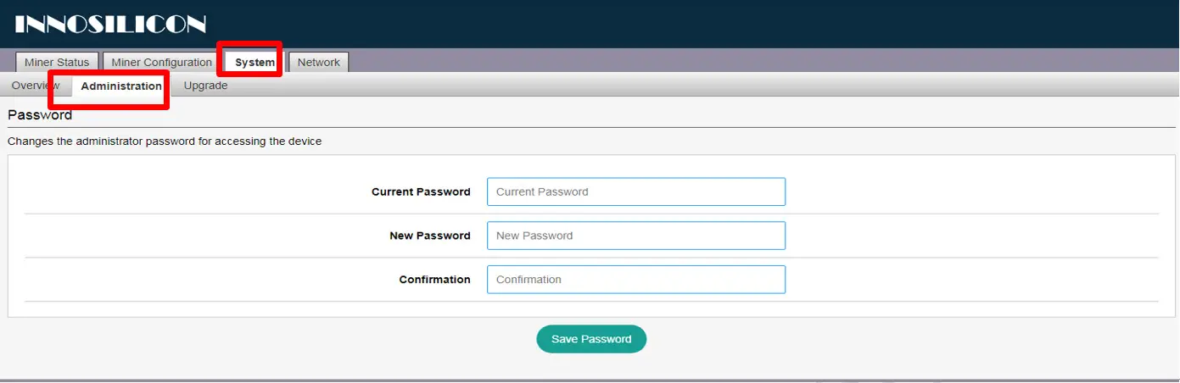Viewport: 1180px width, 383px height.
Task: Click blank white area below Confirmation row
Action: [254, 309]
